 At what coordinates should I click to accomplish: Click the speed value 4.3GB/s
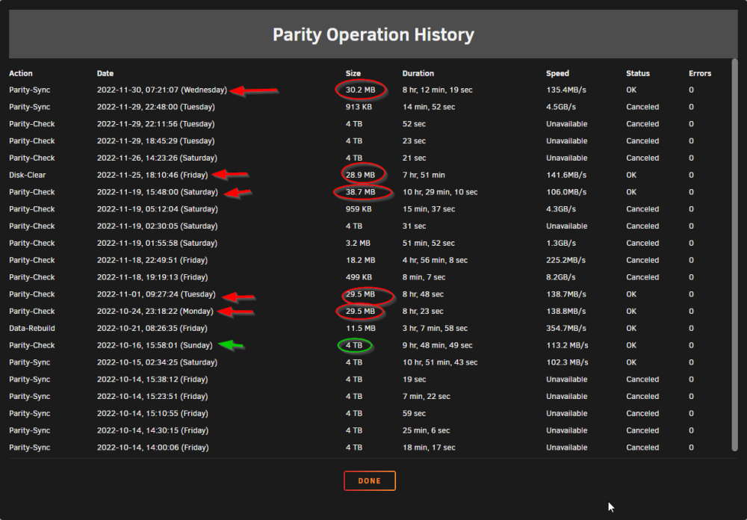coord(561,209)
